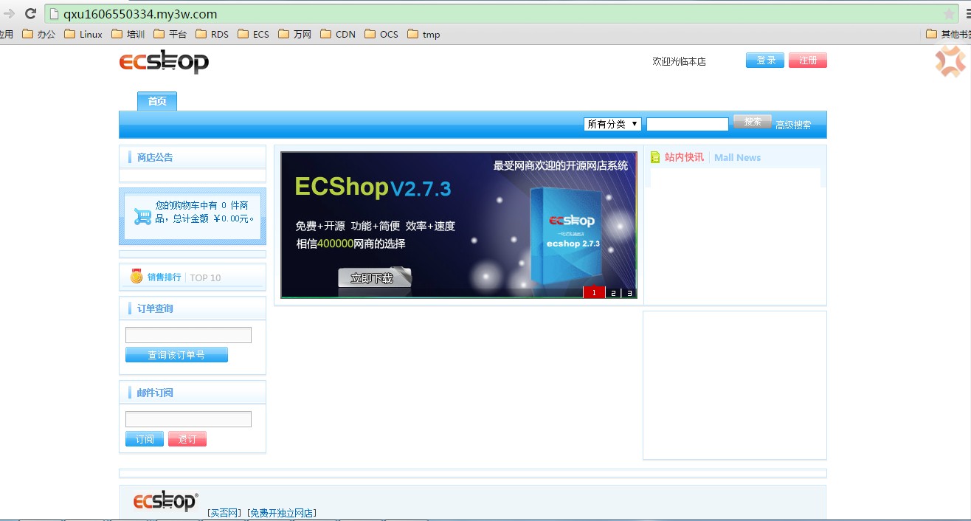Click the 登录 login button
This screenshot has width=971, height=521.
pyautogui.click(x=764, y=61)
